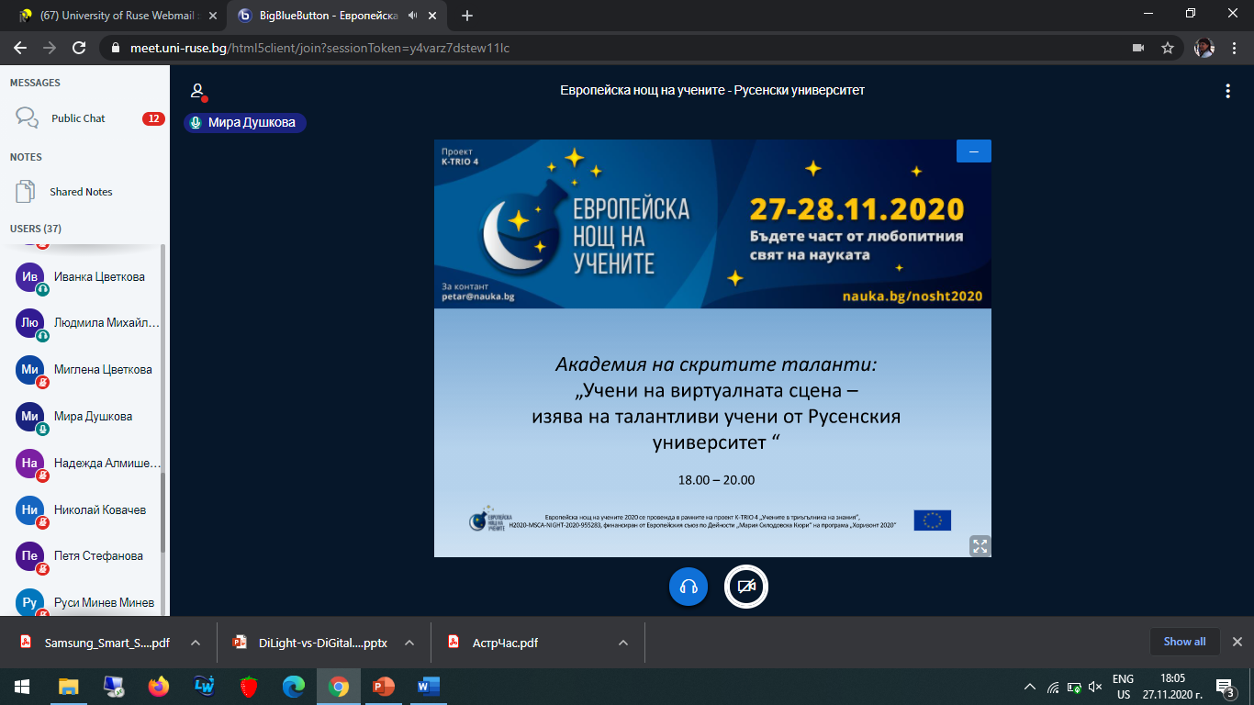Toggle webcam sharing button
The width and height of the screenshot is (1254, 705).
(745, 587)
